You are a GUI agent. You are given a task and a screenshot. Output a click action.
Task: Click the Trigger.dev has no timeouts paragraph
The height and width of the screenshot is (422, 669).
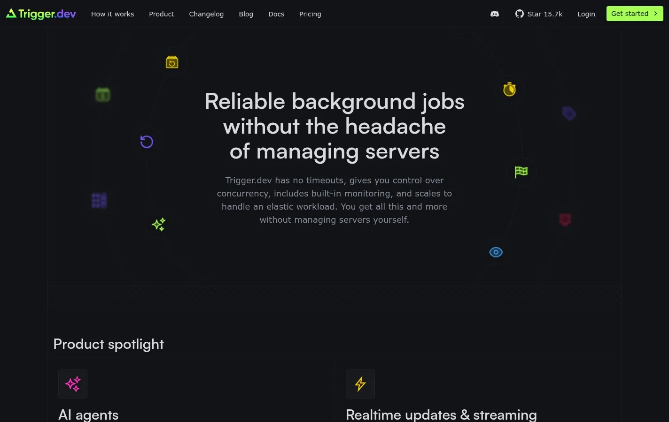click(334, 200)
